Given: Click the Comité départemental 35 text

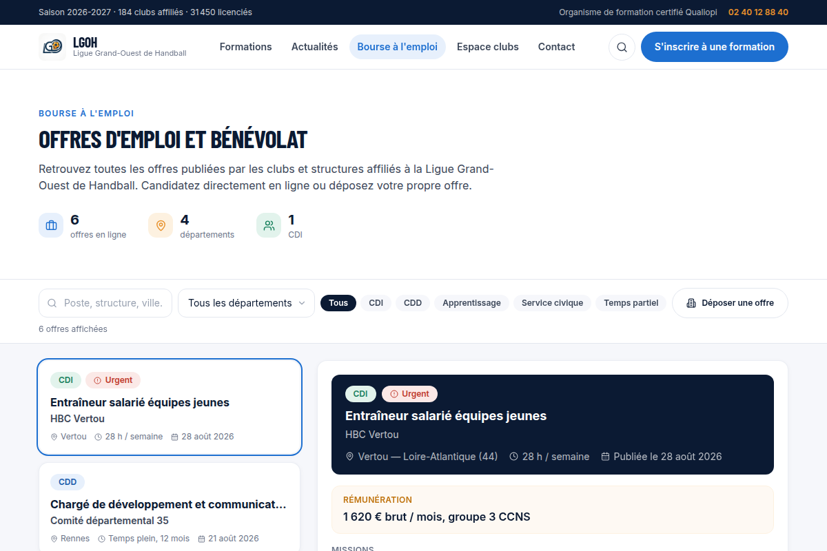Looking at the screenshot, I should [110, 521].
